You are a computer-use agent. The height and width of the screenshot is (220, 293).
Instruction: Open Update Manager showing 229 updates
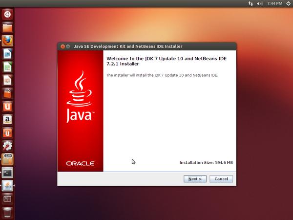pos(7,159)
